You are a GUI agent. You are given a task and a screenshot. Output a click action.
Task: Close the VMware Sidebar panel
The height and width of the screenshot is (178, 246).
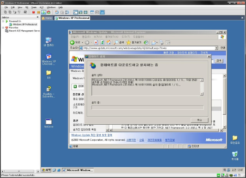(38, 17)
